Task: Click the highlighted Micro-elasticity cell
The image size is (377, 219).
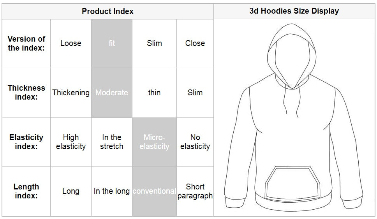Action: pyautogui.click(x=154, y=142)
